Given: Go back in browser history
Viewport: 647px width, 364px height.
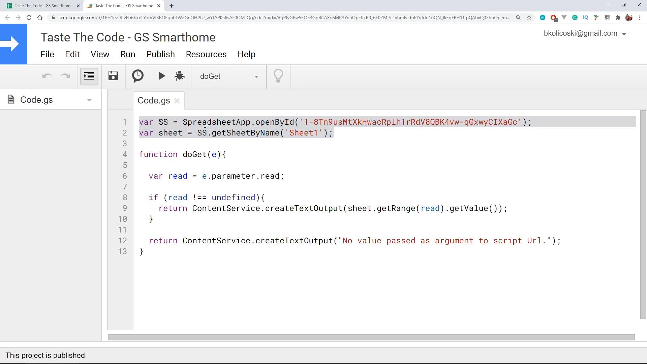Looking at the screenshot, I should [7, 18].
